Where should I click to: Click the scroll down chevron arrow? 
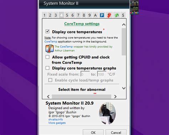pos(124,88)
